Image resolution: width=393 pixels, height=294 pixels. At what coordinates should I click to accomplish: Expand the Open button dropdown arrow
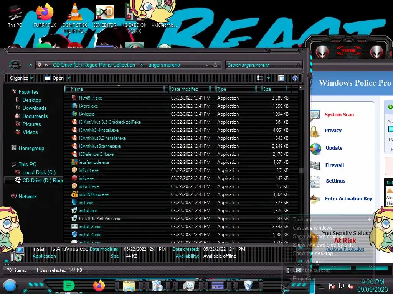69,78
